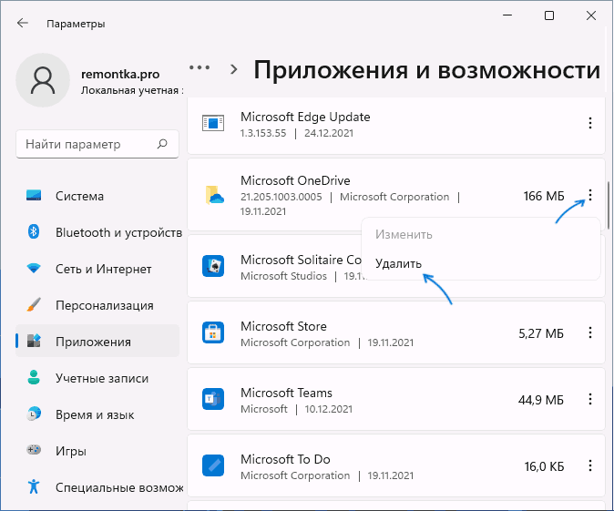
Task: Click the app list vertical scrollbar
Action: [609, 206]
